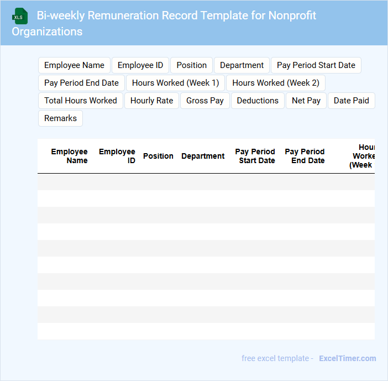Select the Hourly Rate tag
The image size is (388, 381).
151,101
